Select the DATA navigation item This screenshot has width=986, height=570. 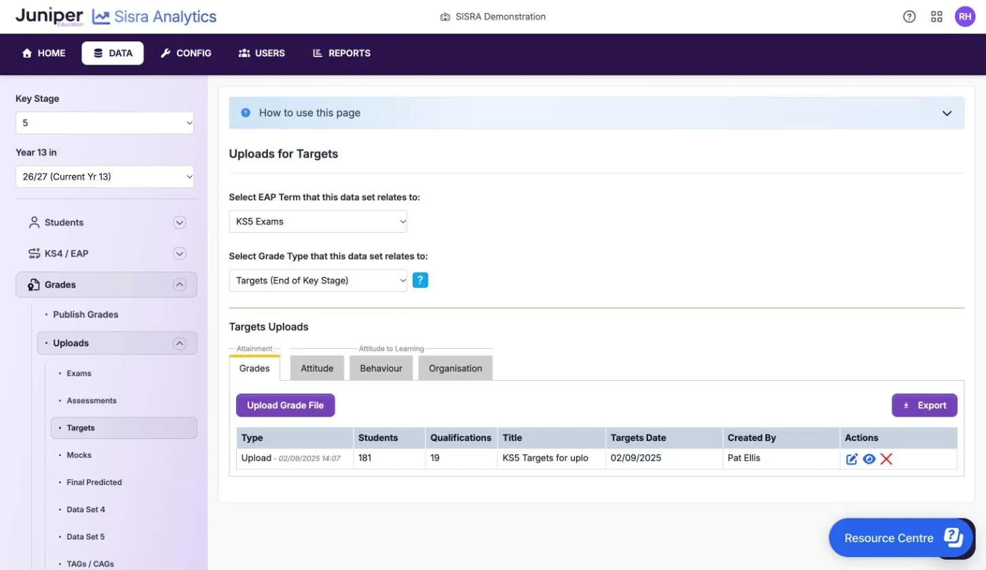113,53
